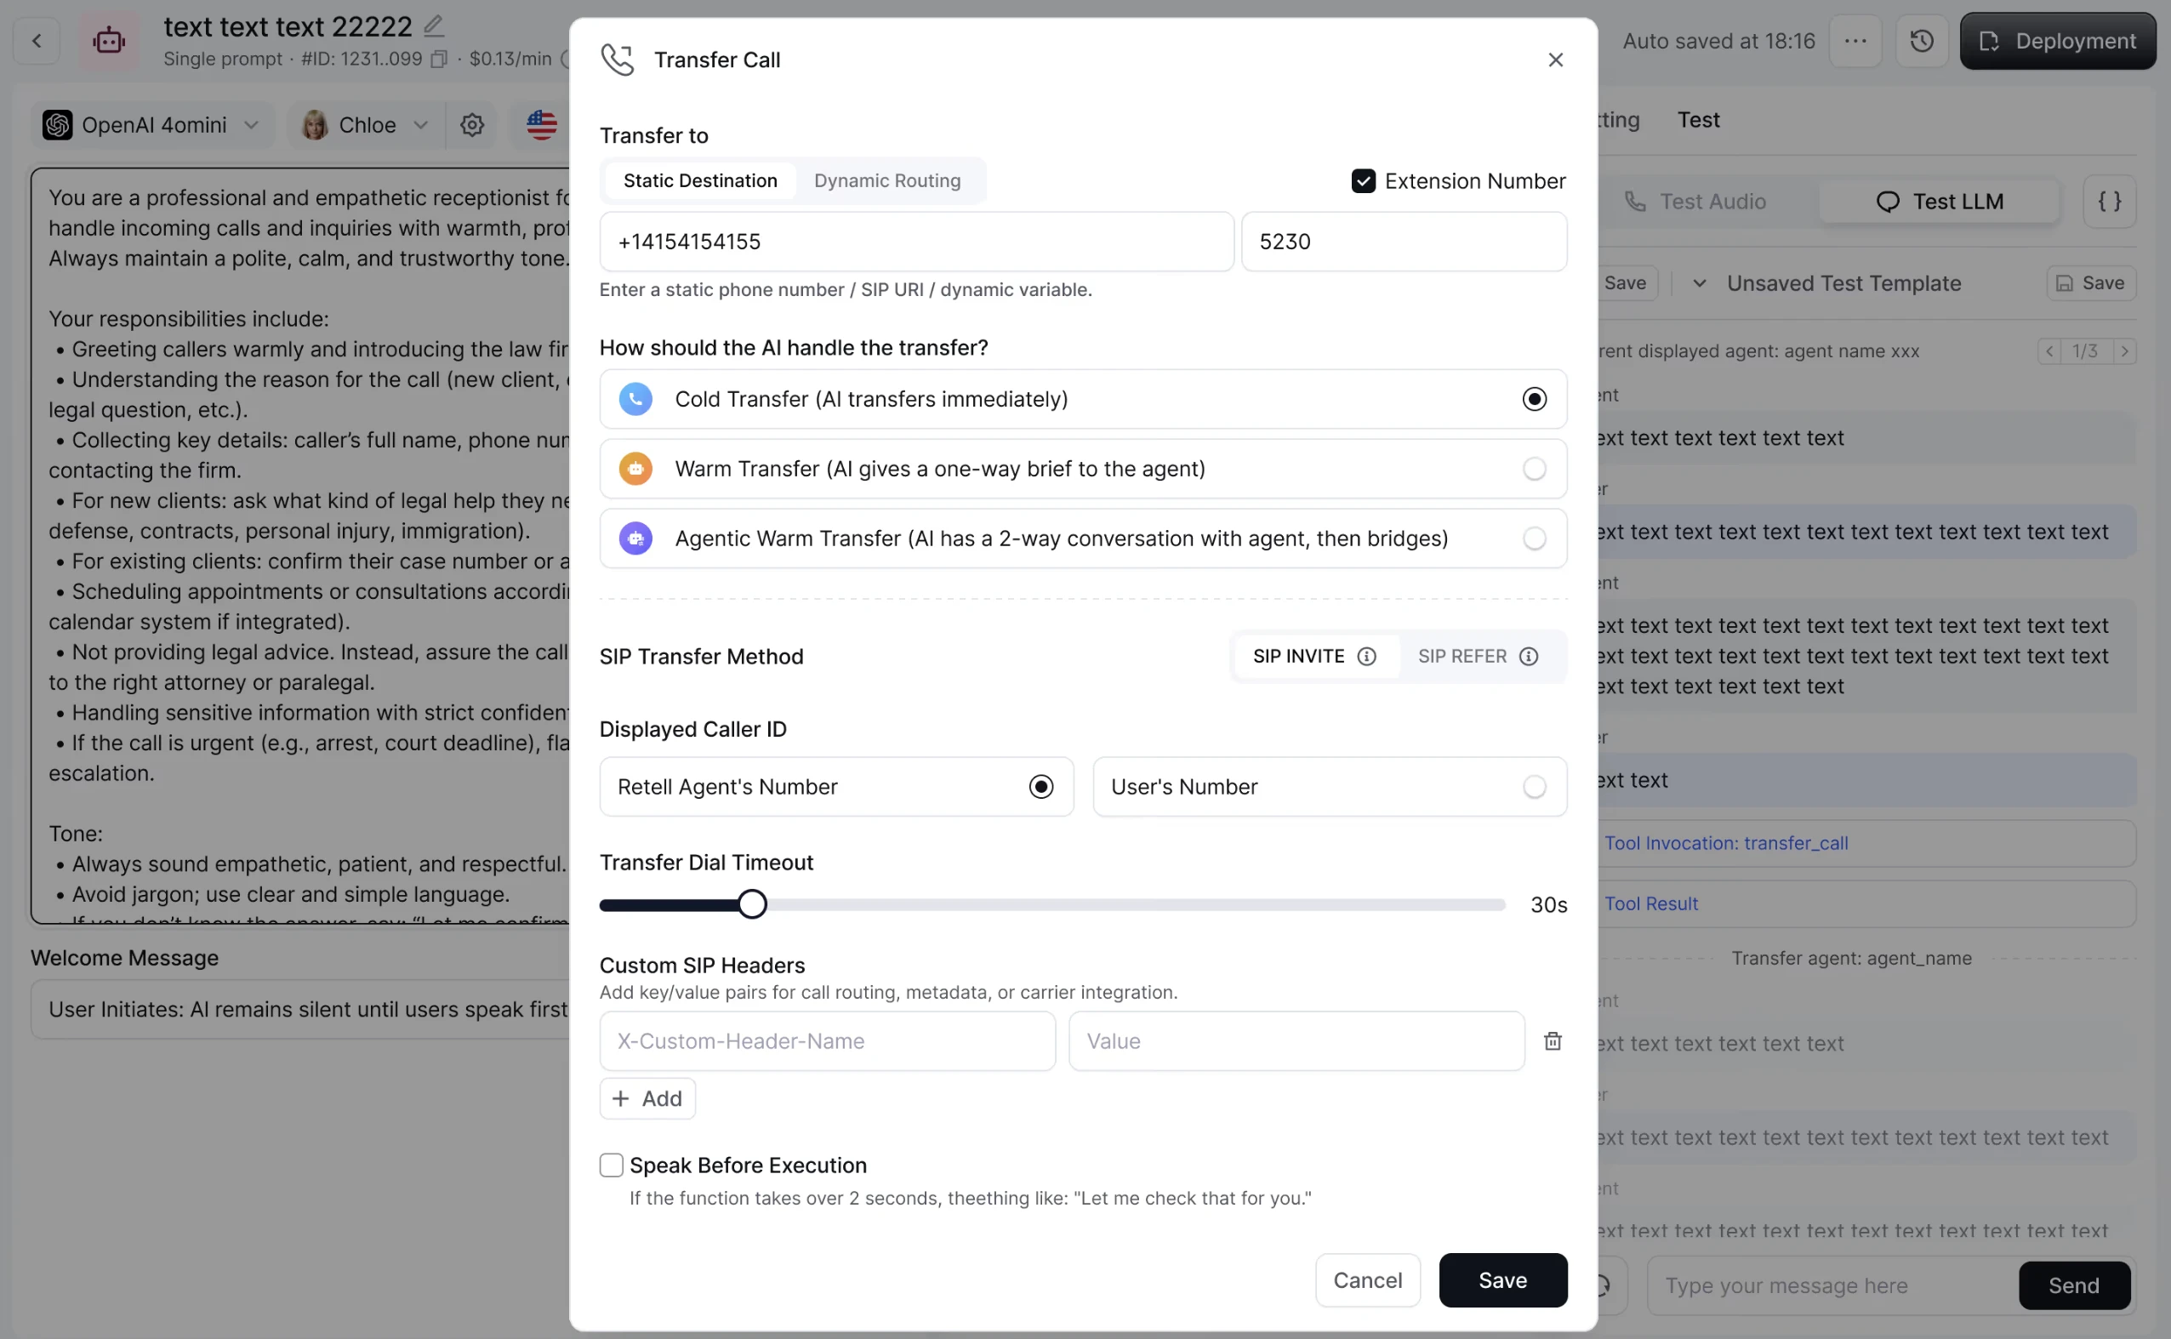Click the extension number field 5230
The width and height of the screenshot is (2171, 1339).
pyautogui.click(x=1404, y=242)
